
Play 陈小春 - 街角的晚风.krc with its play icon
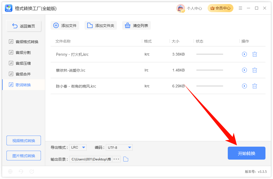click(x=244, y=86)
